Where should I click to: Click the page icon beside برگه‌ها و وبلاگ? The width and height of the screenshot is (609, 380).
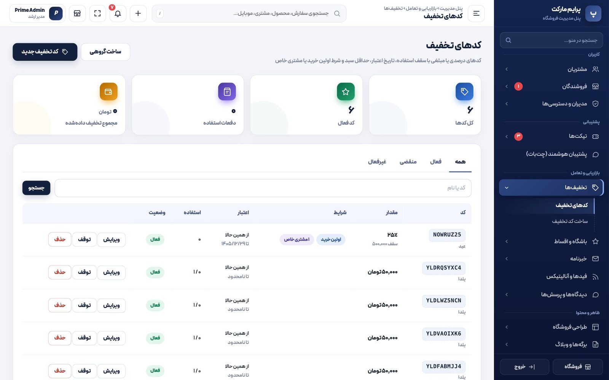596,344
